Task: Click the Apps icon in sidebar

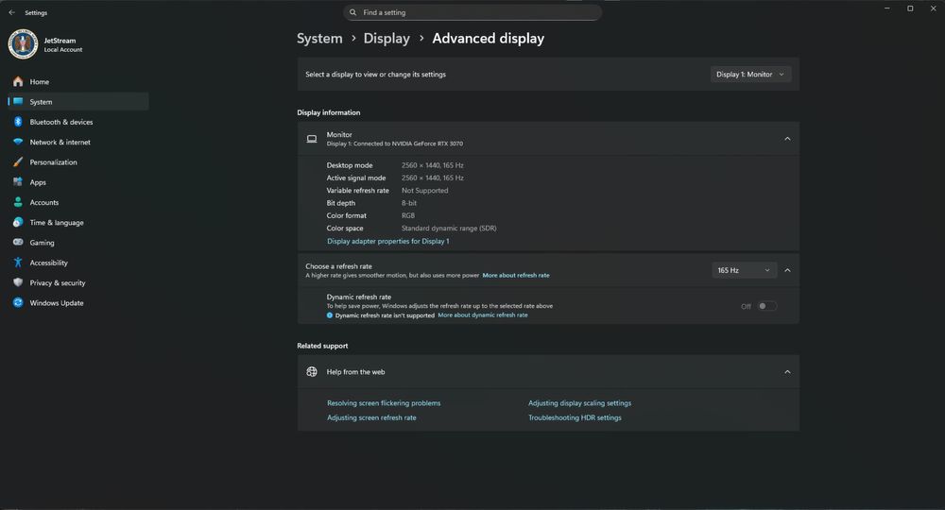Action: click(18, 182)
